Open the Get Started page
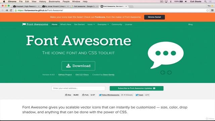Image resolution: width=215 pixels, height=121 pixels. [79, 25]
